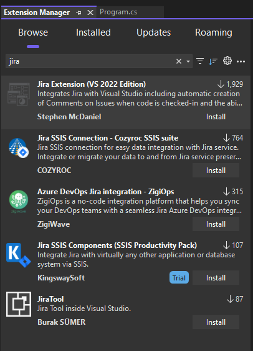
Task: Install the Azure DevOps Jira integration extension
Action: (216, 224)
